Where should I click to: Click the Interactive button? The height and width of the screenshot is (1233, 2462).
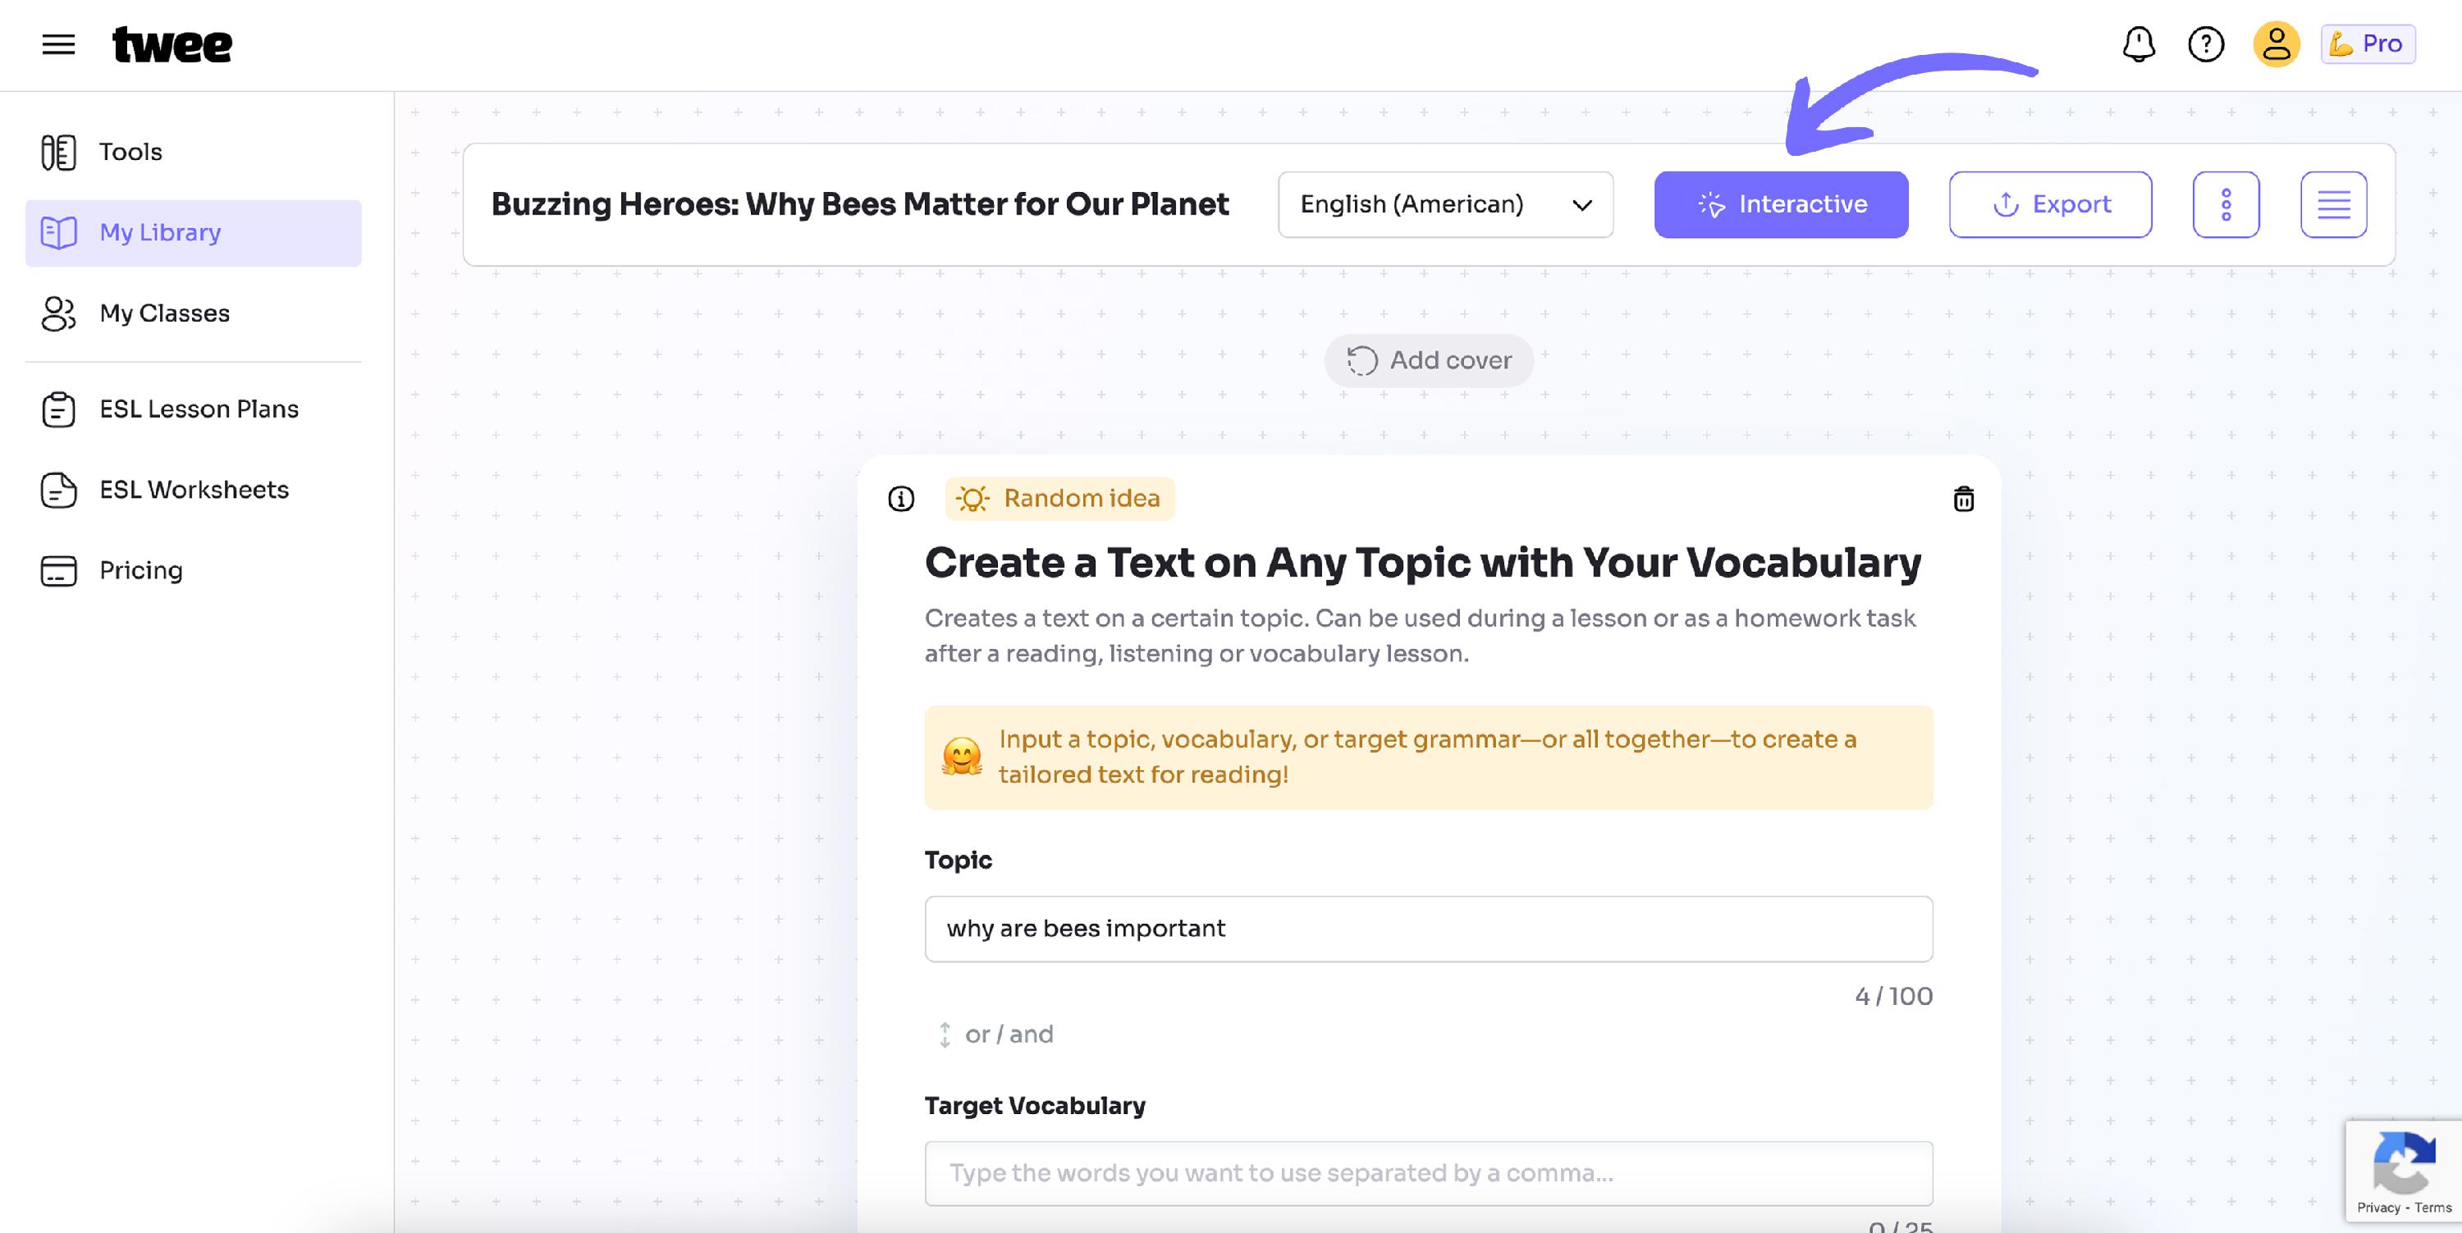tap(1781, 204)
